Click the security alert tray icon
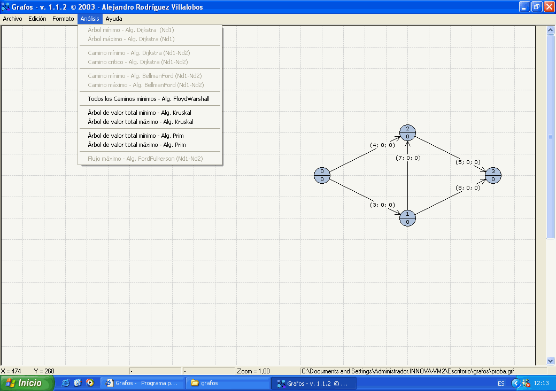 click(526, 383)
